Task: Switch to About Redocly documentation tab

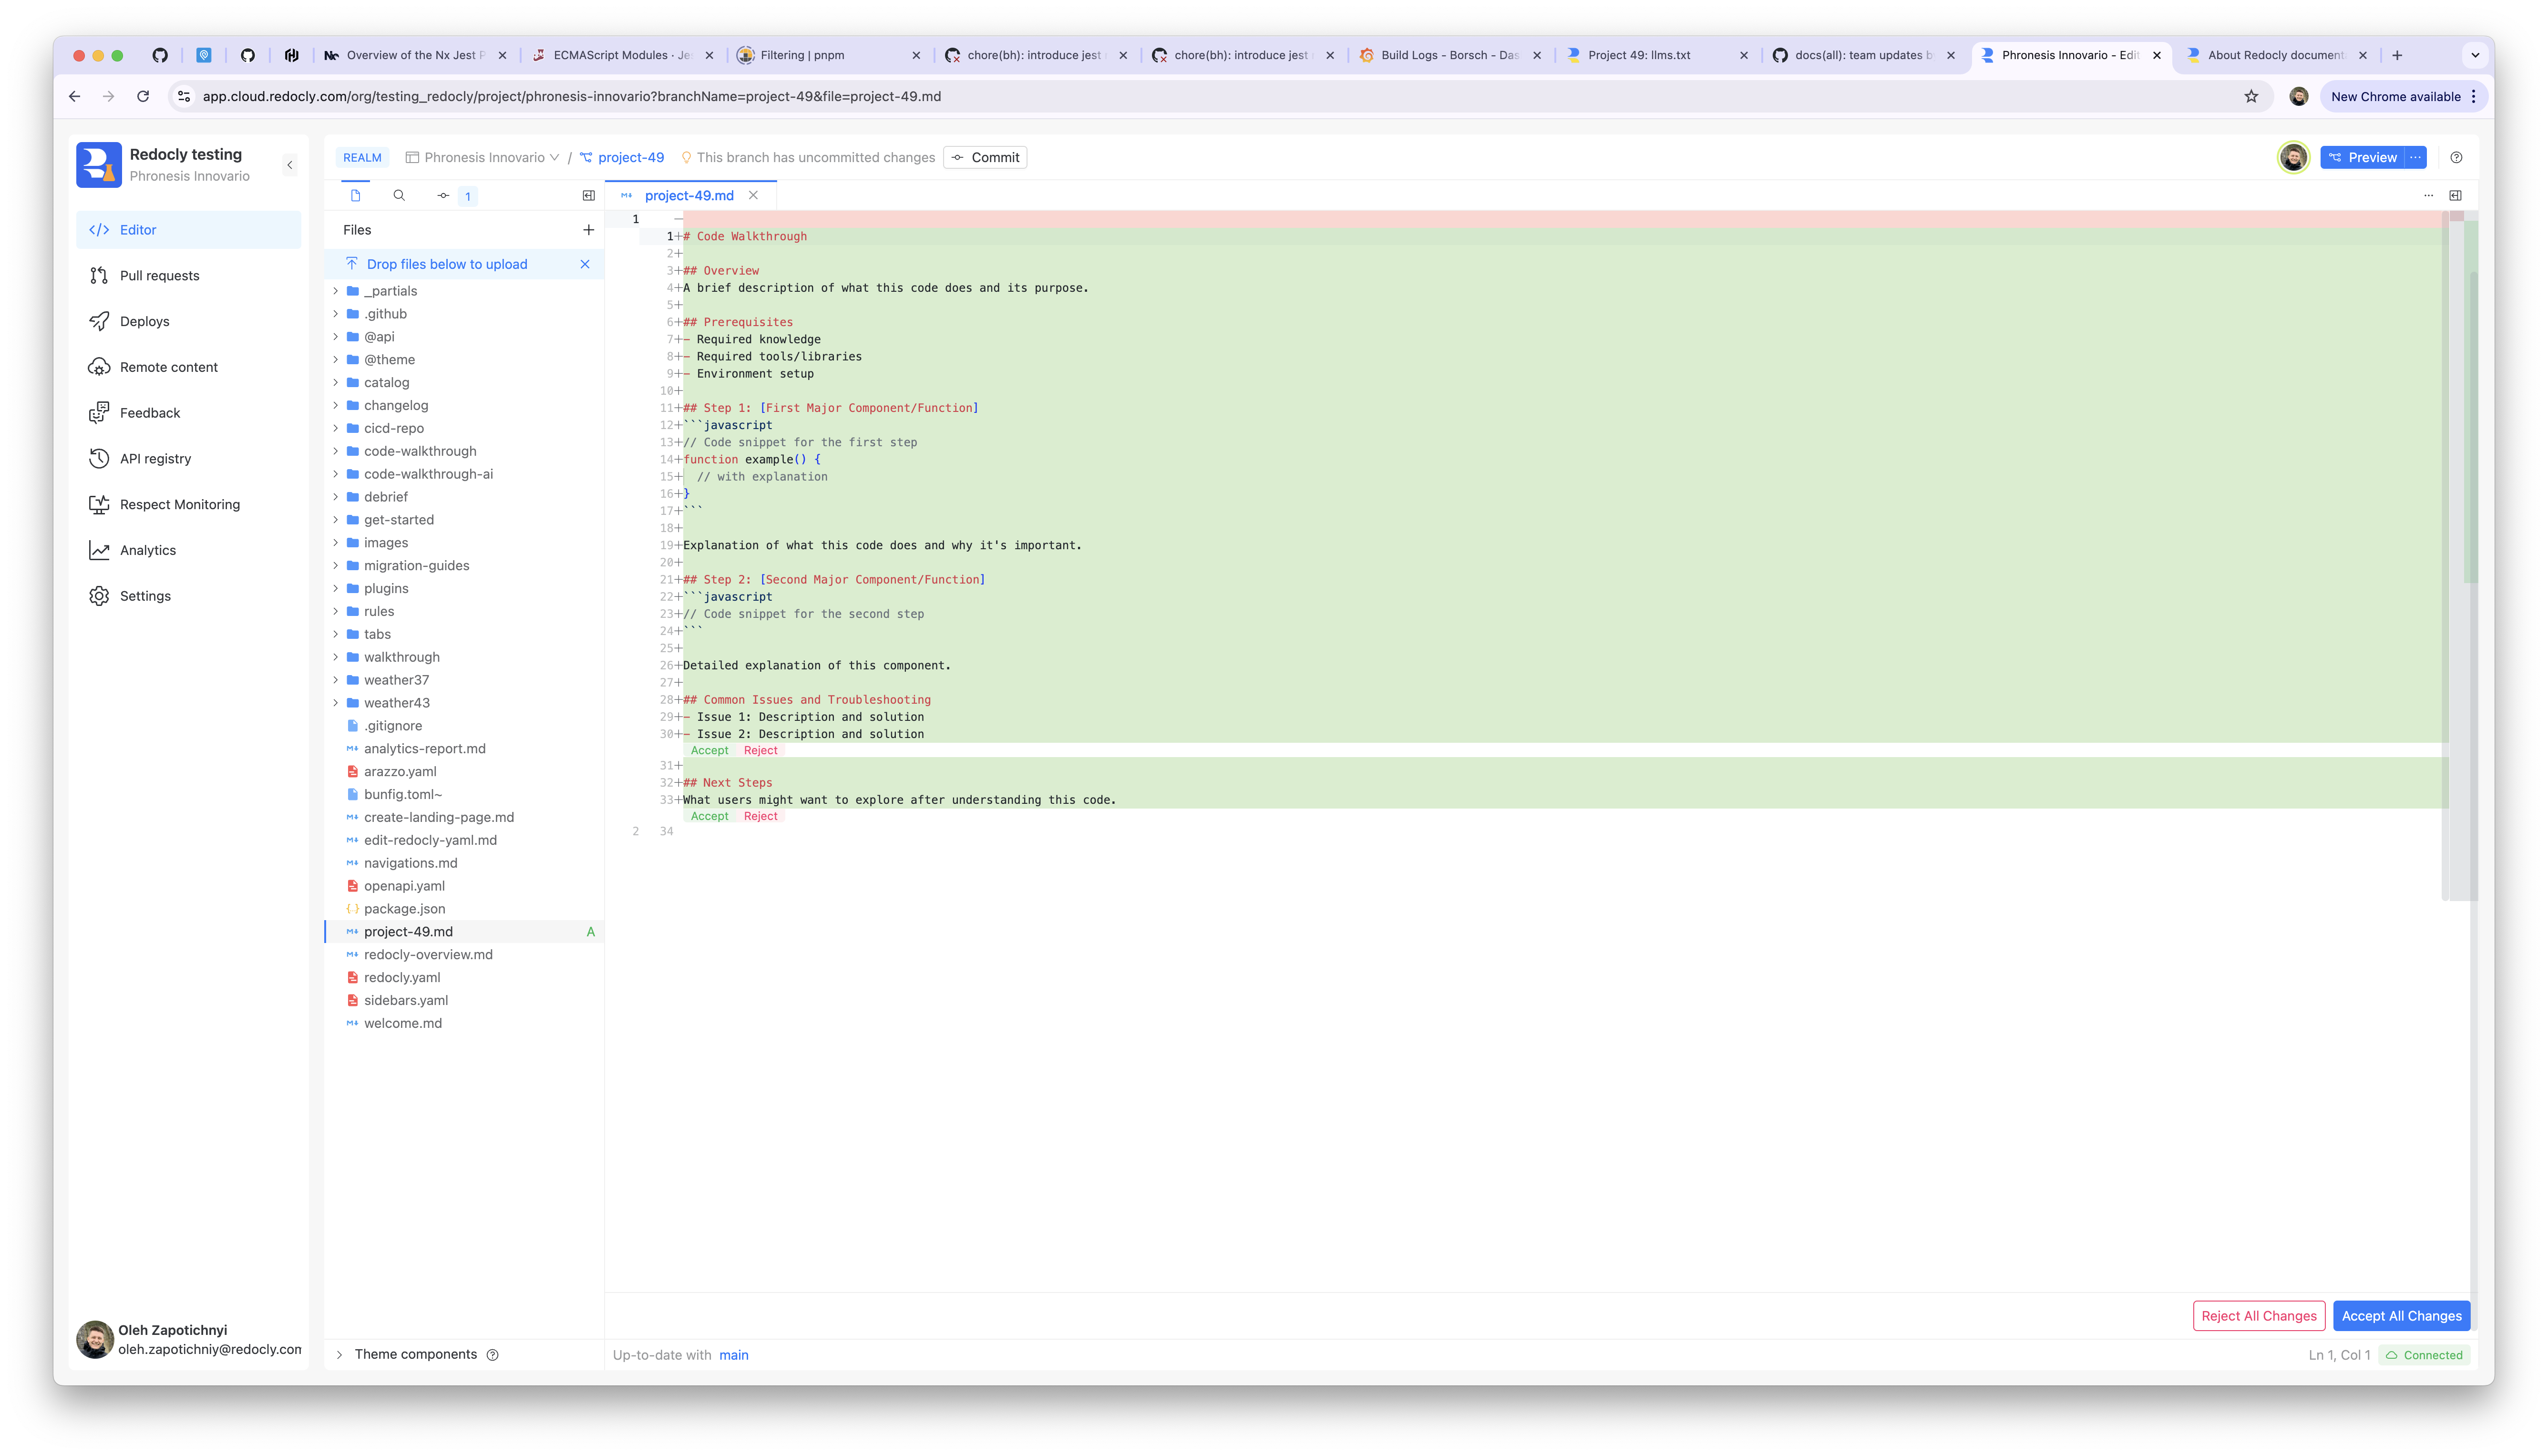Action: (2277, 56)
